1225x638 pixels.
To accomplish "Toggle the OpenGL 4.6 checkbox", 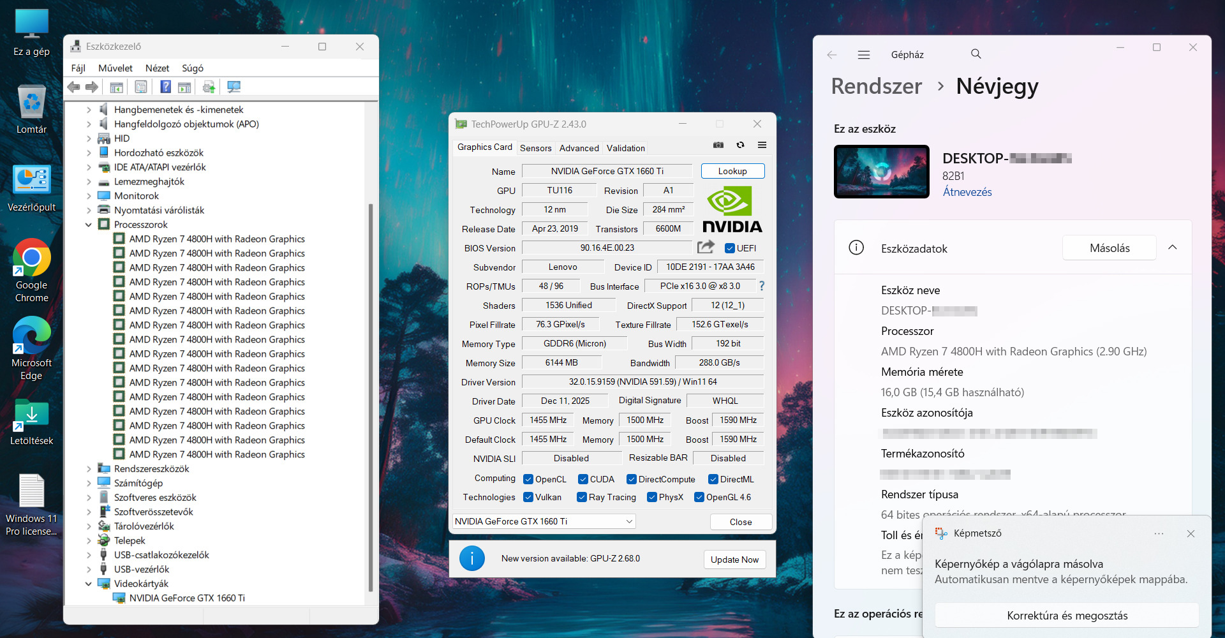I will pos(699,497).
